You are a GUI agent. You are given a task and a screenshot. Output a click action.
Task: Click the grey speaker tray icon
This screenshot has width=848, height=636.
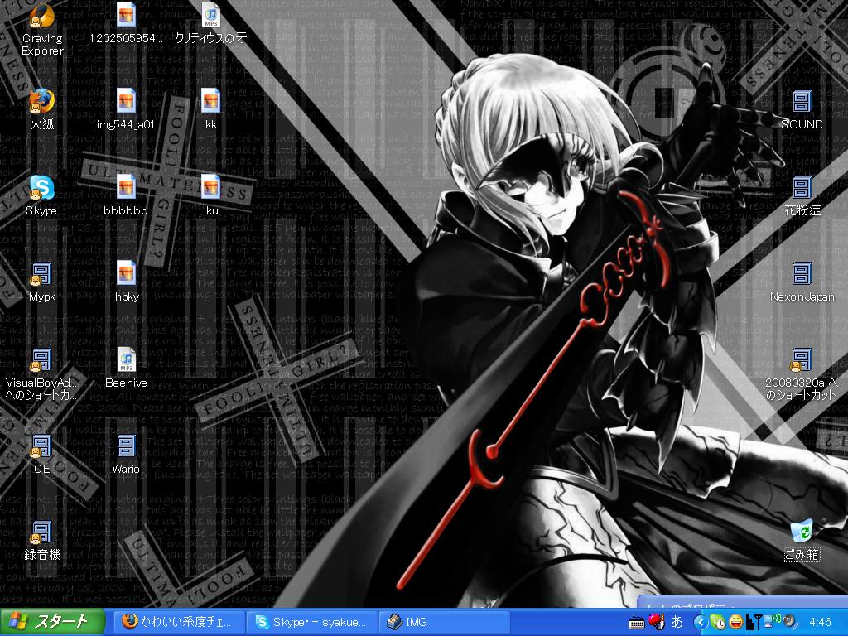point(791,623)
